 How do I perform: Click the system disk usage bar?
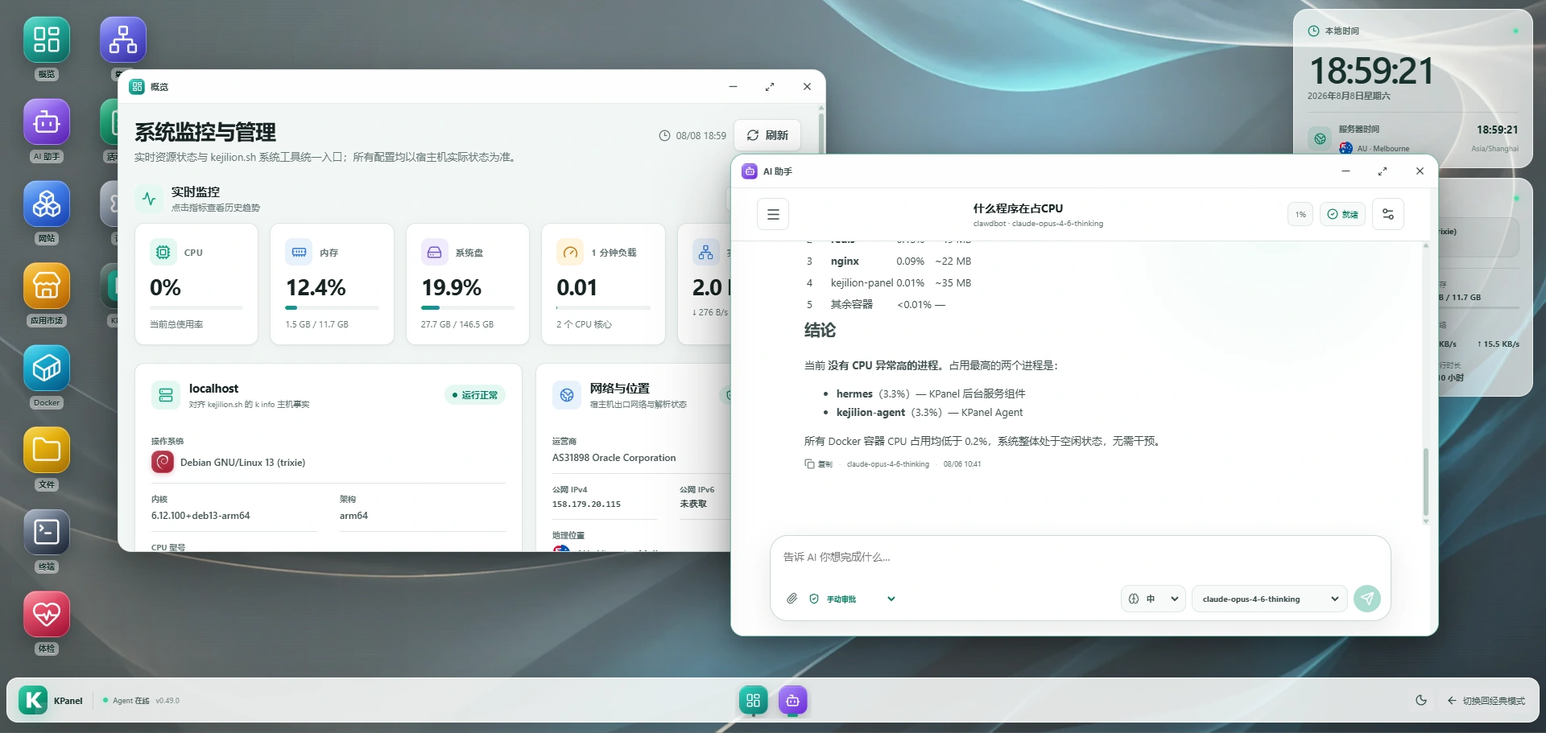[x=467, y=307]
